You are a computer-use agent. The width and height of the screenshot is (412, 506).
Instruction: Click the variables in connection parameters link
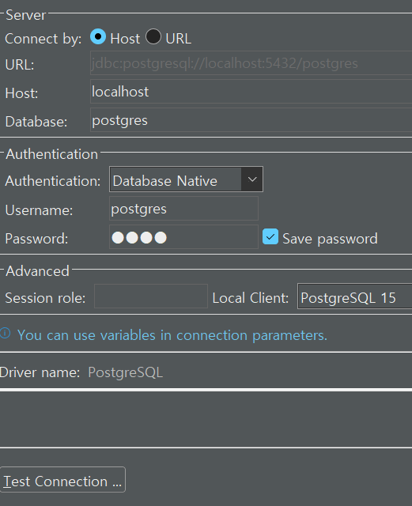(172, 335)
